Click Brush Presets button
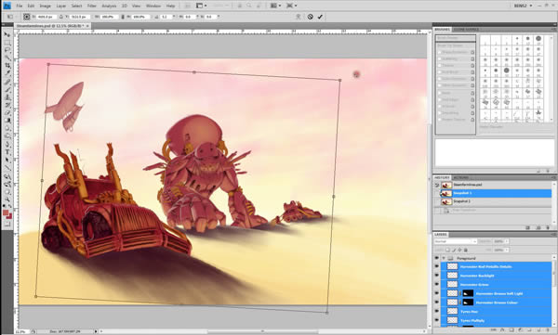The height and width of the screenshot is (335, 558). tap(456, 38)
